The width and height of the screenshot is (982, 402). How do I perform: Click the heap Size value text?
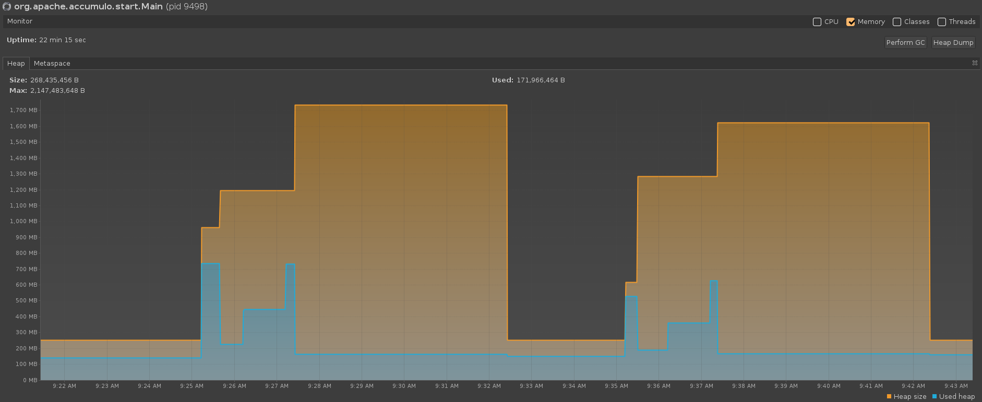[x=54, y=80]
